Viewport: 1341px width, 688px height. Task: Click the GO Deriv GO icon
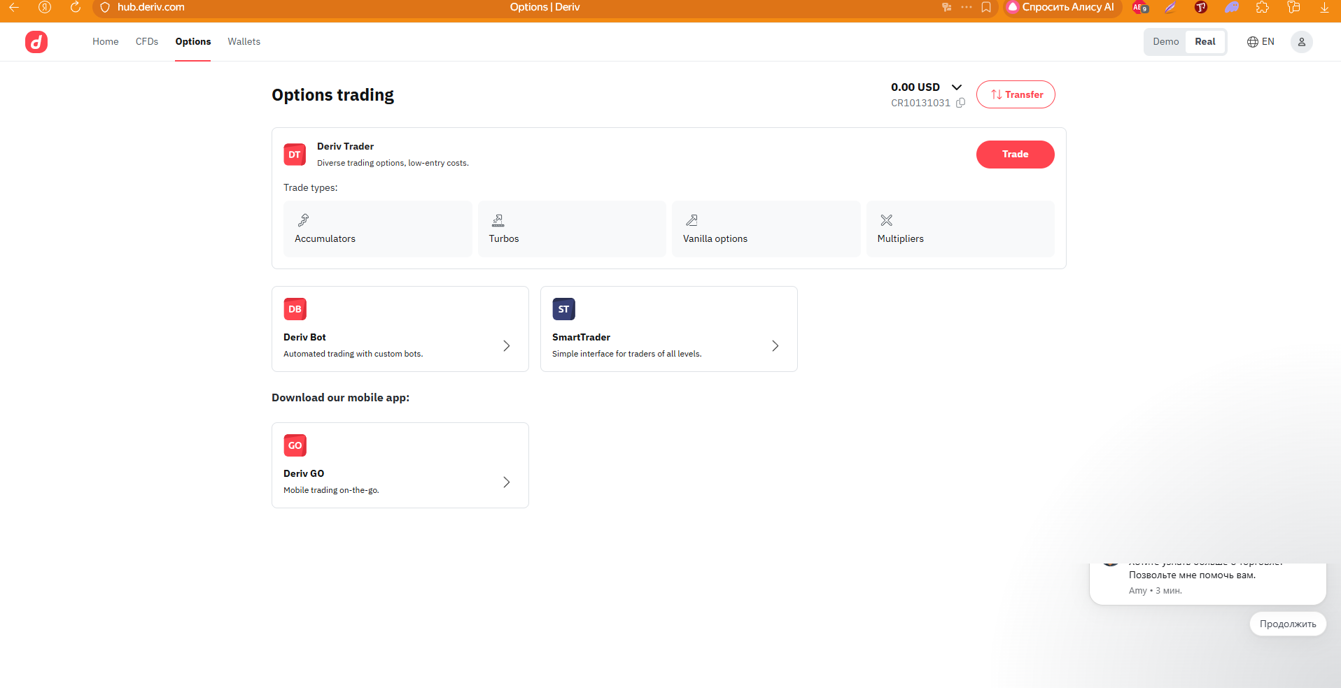pos(295,445)
